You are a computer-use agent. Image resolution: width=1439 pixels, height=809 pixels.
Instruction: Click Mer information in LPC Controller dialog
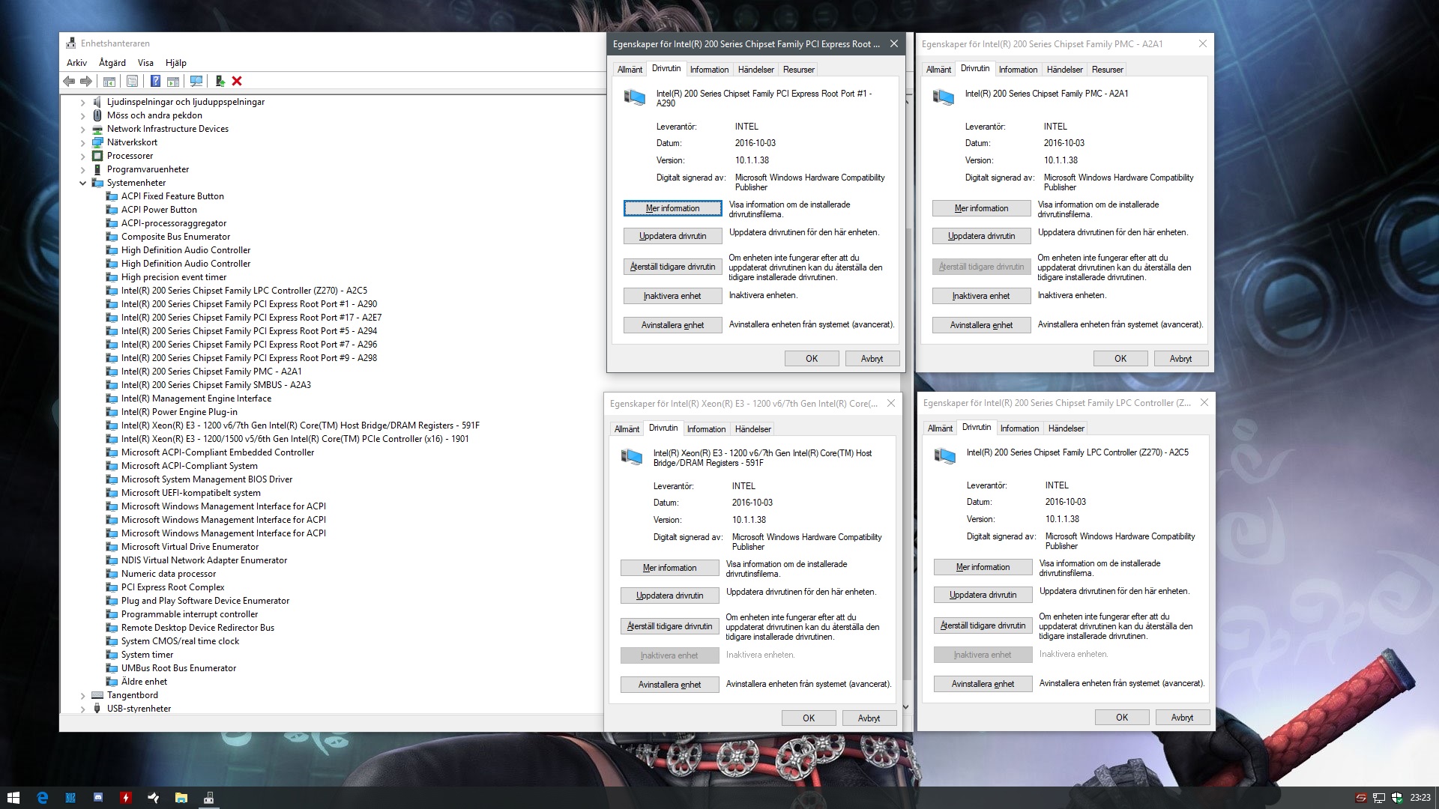click(983, 567)
